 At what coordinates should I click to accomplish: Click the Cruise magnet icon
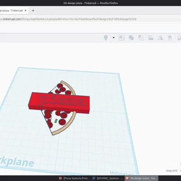point(170,38)
